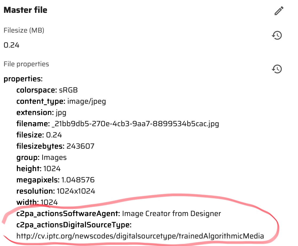
Task: Select the resolution 1024x1024 row
Action: pos(56,191)
